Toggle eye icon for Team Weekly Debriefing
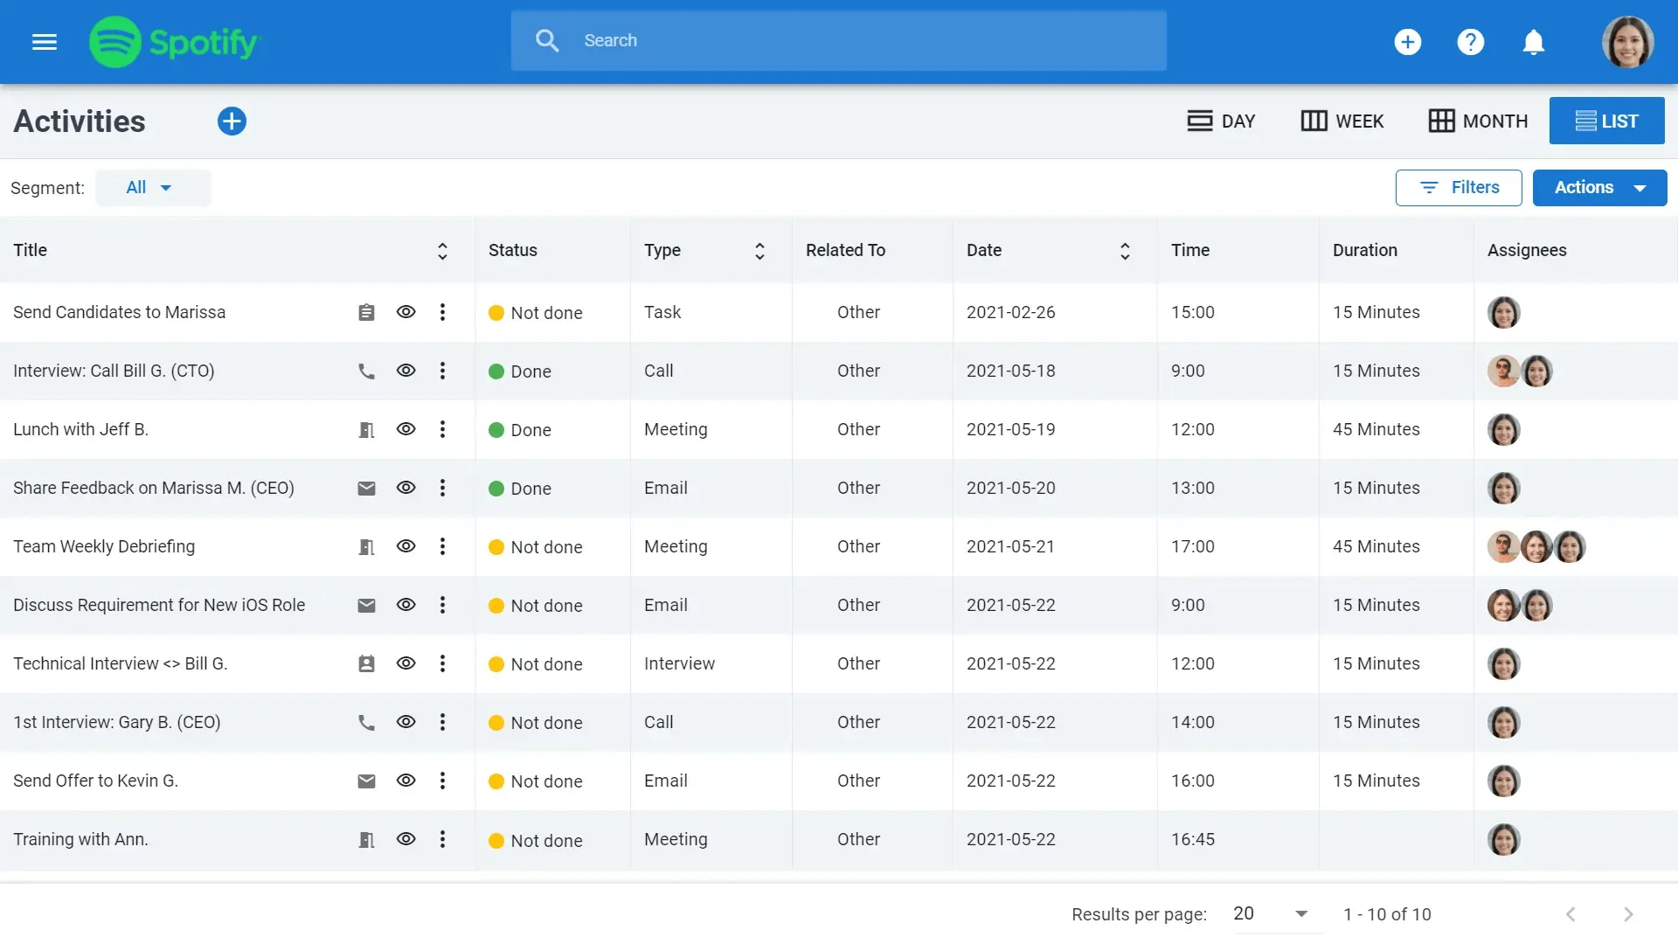Image resolution: width=1678 pixels, height=944 pixels. pyautogui.click(x=406, y=547)
